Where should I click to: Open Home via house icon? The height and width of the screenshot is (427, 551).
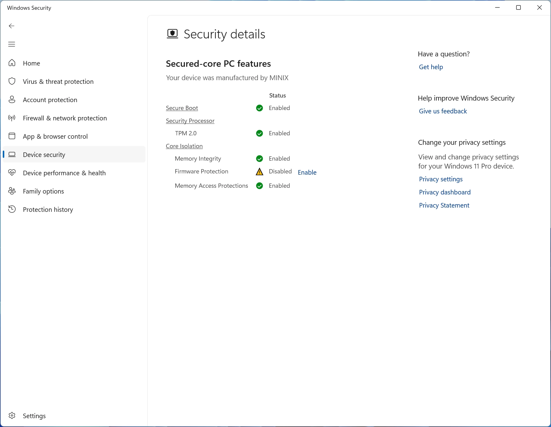tap(12, 63)
